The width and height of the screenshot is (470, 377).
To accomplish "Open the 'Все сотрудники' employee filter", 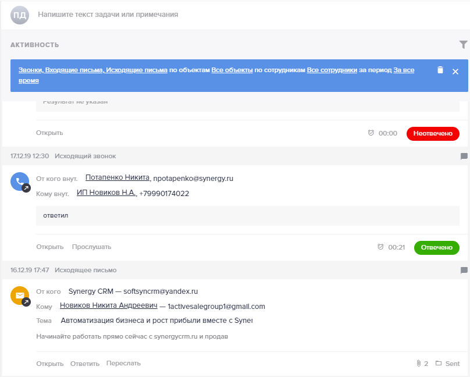I will point(332,70).
